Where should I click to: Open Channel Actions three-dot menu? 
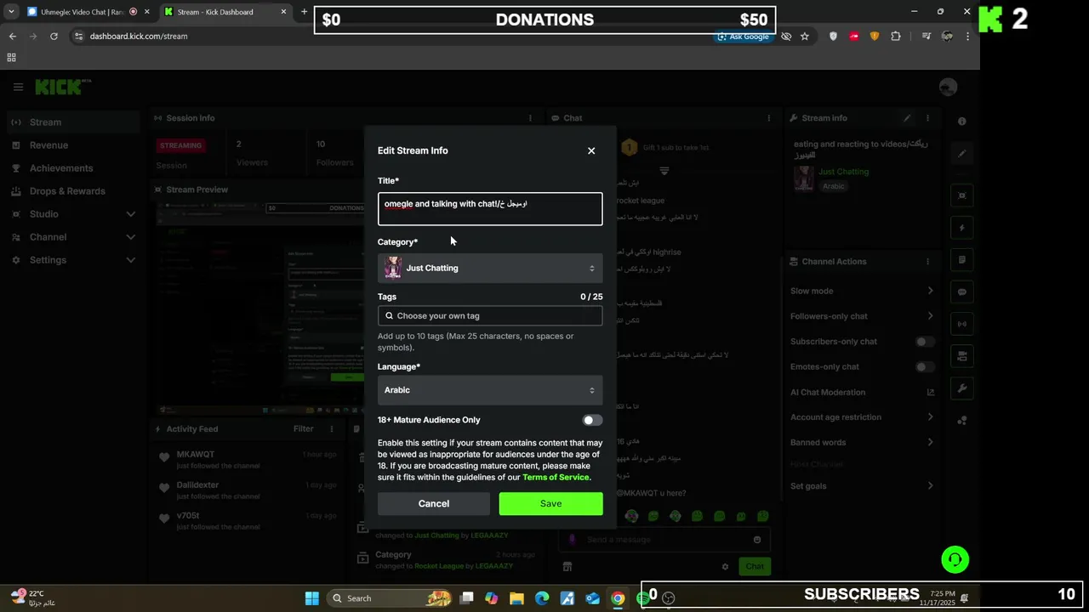(928, 262)
